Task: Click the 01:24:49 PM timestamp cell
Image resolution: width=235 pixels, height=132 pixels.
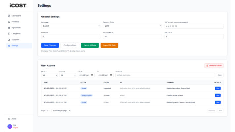Action: [x=55, y=88]
